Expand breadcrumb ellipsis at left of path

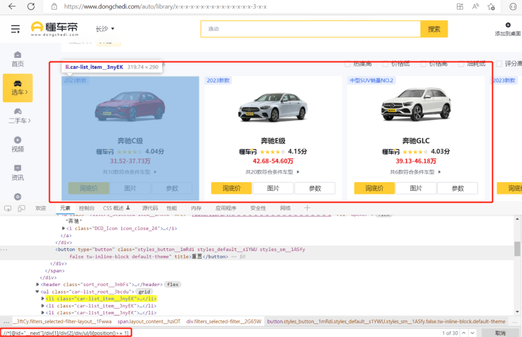6,322
